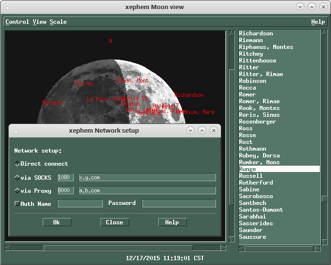Select Rutherfurd in the feature list
The width and height of the screenshot is (331, 265).
pyautogui.click(x=279, y=183)
